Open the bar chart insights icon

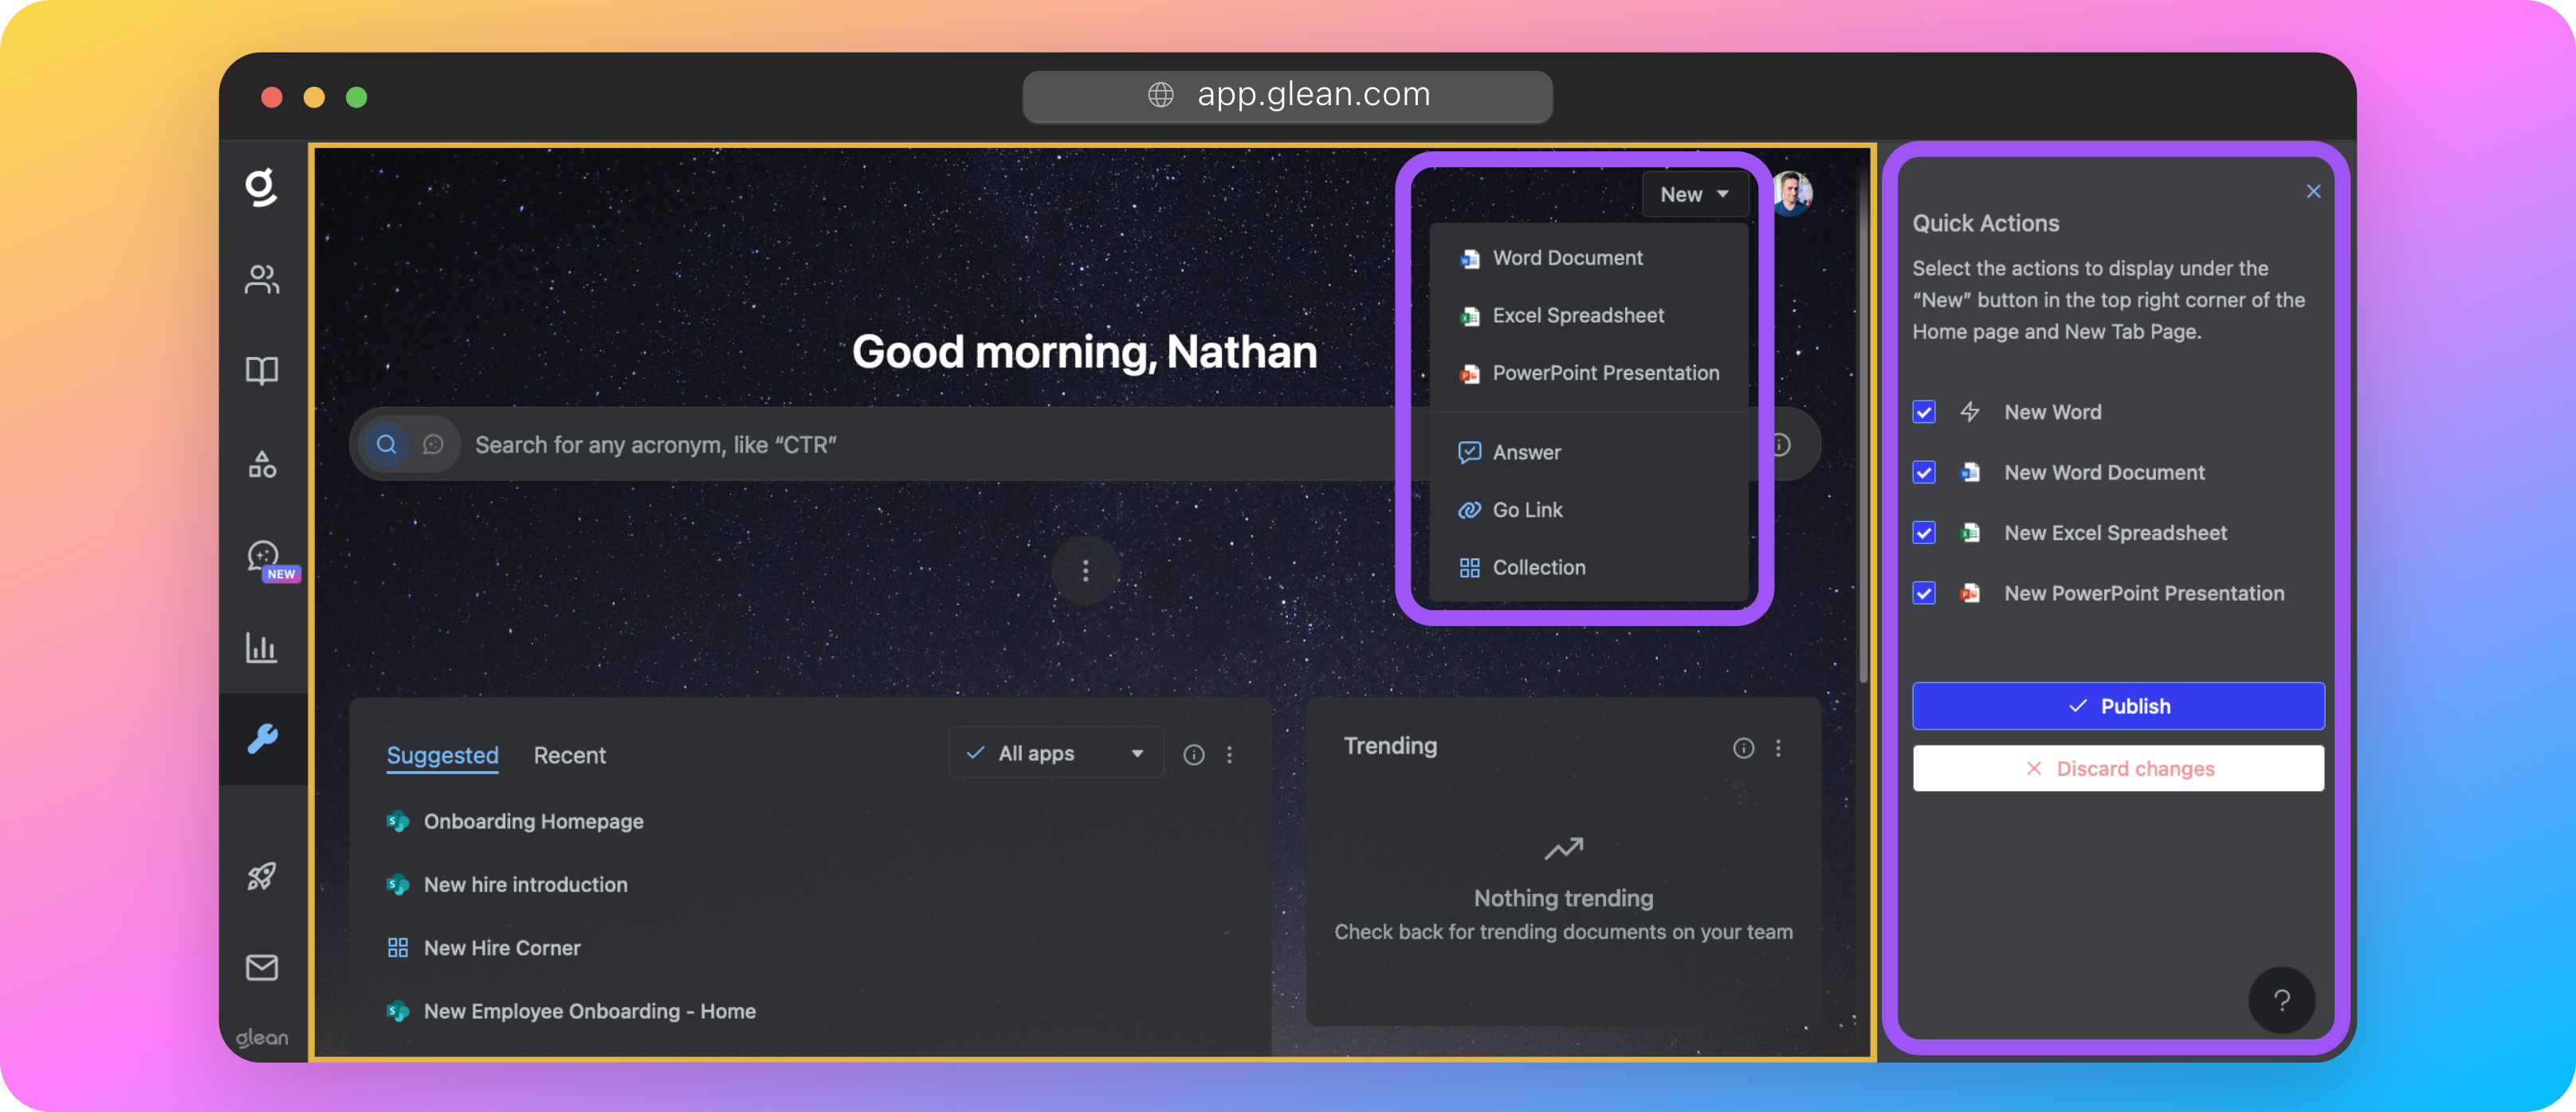[x=261, y=648]
